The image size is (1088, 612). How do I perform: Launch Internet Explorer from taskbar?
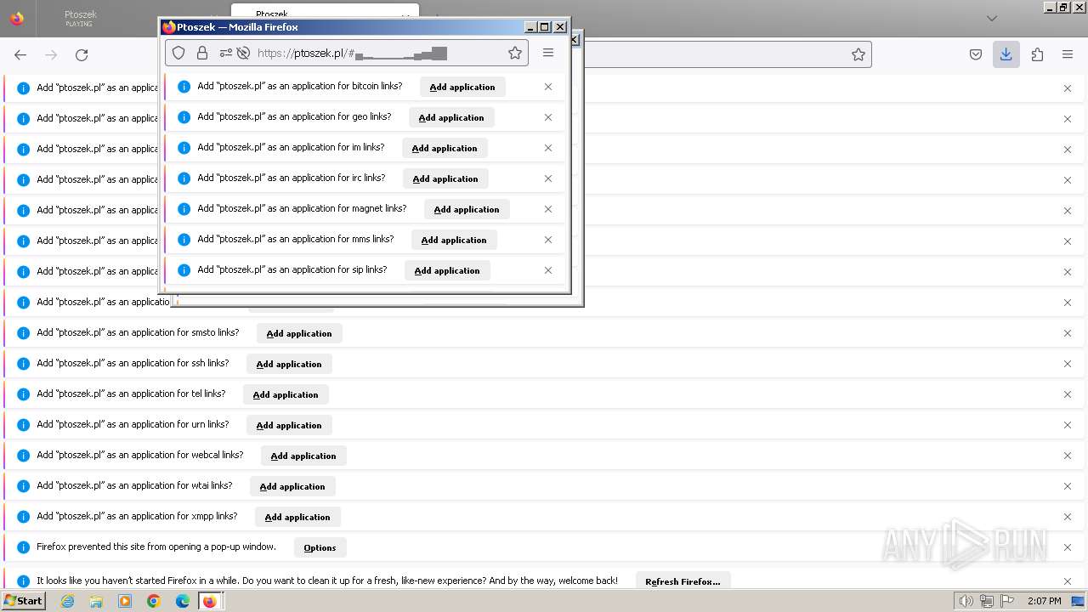click(68, 601)
